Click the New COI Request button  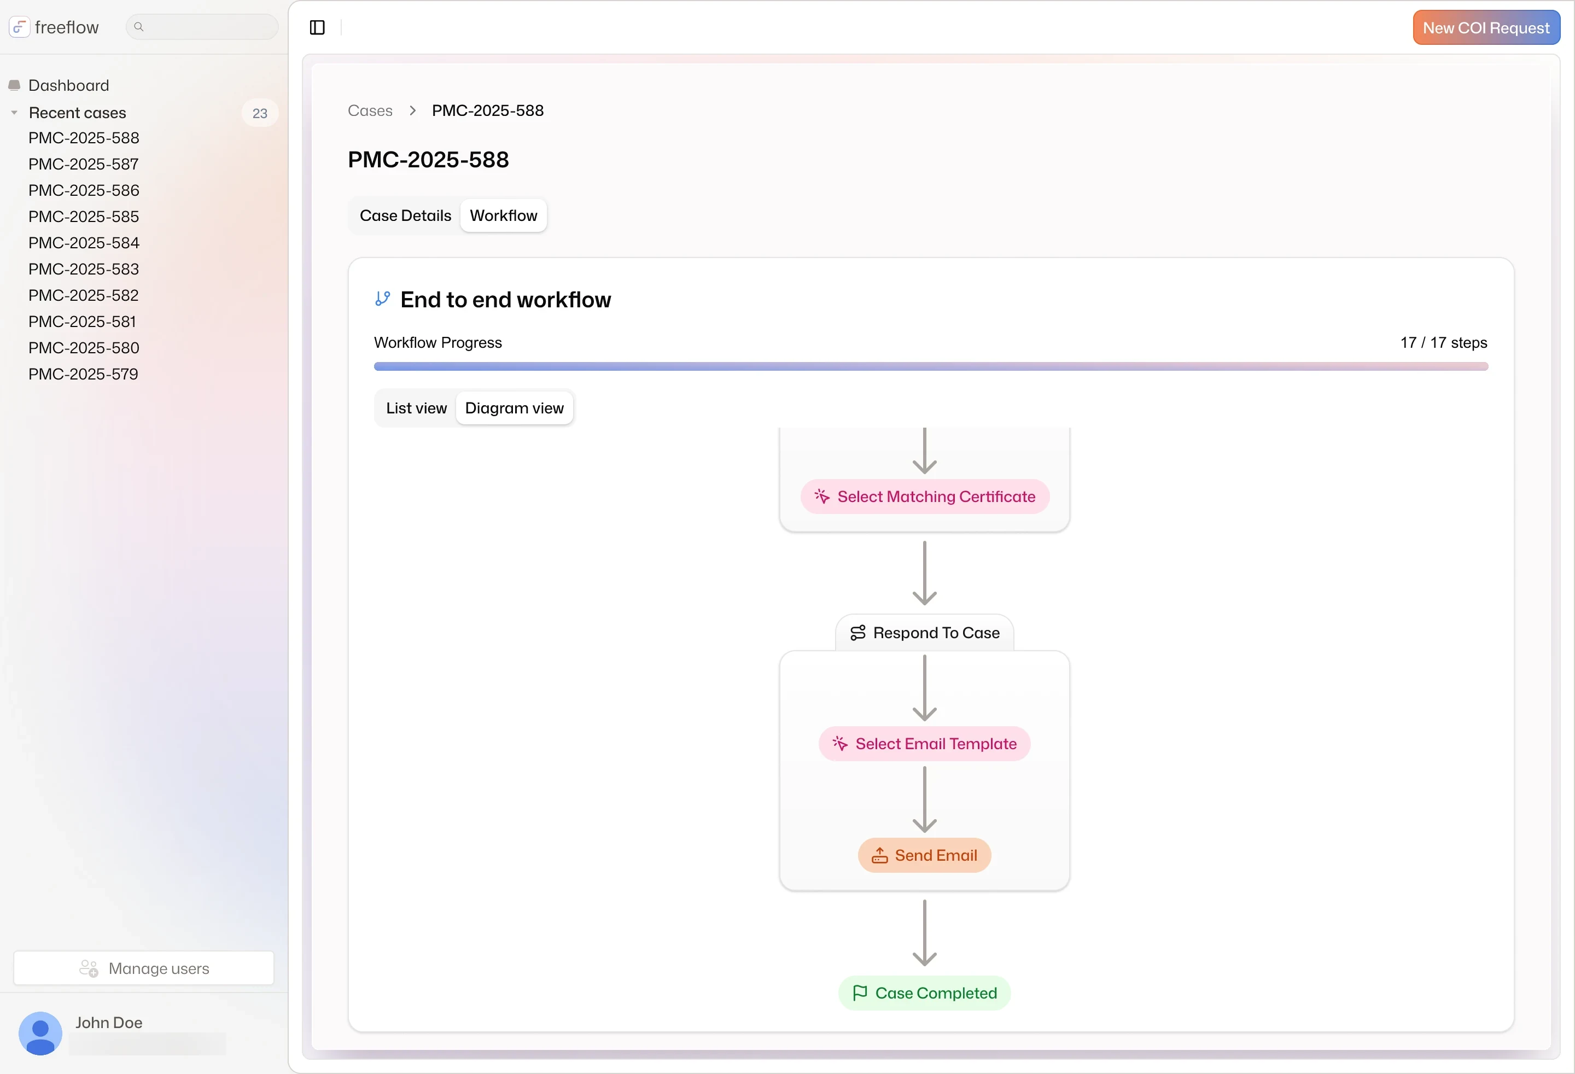(1486, 28)
